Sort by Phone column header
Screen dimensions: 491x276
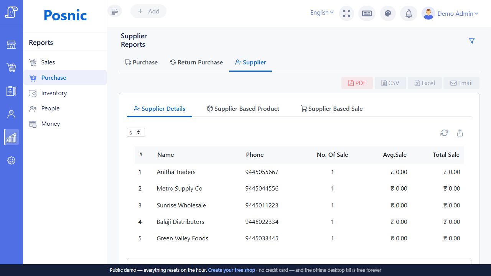[x=255, y=154]
